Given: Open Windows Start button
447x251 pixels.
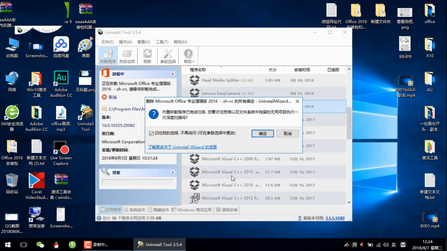Looking at the screenshot, I should click(x=8, y=244).
